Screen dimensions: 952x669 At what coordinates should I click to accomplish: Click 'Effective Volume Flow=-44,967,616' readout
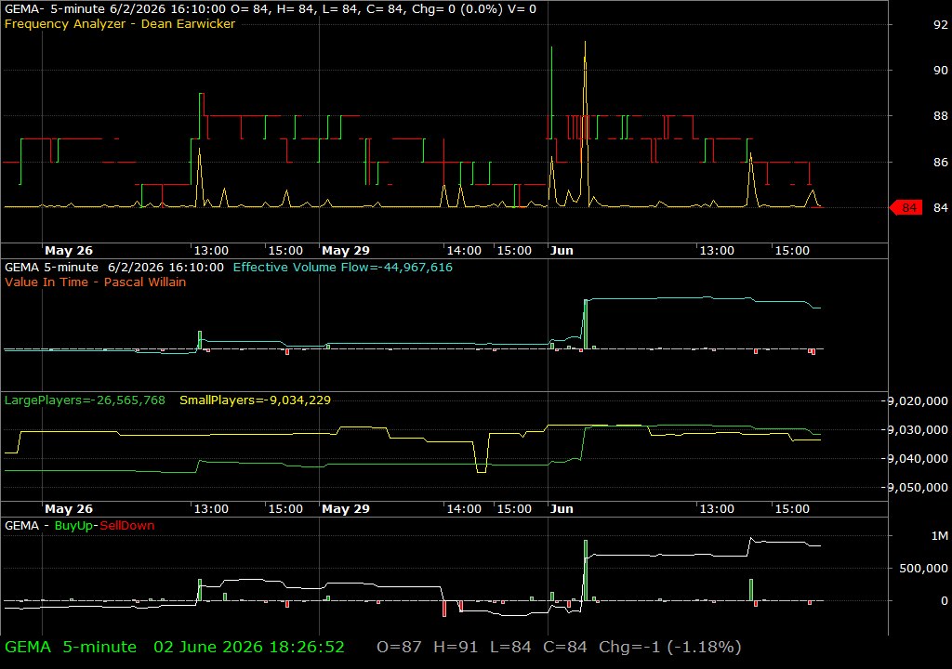pyautogui.click(x=342, y=267)
